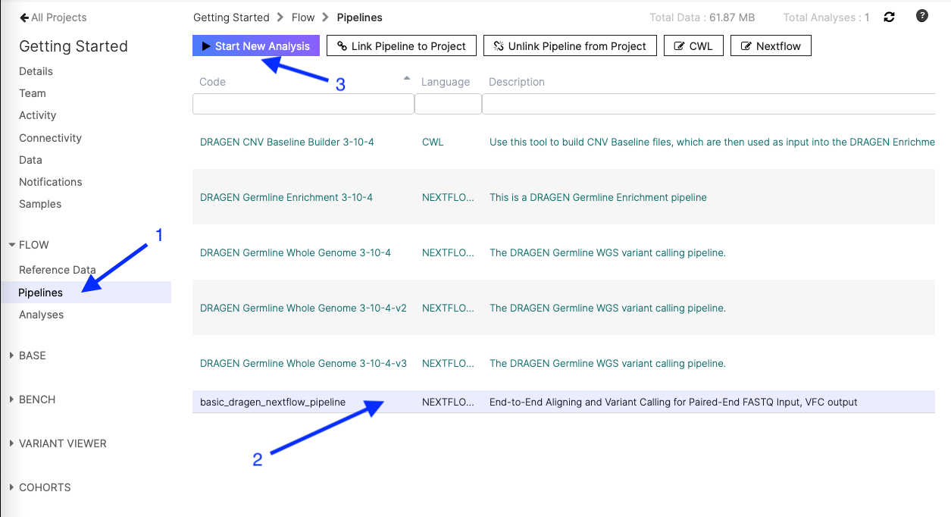The height and width of the screenshot is (517, 951).
Task: Click Flow breadcrumb
Action: (x=303, y=17)
